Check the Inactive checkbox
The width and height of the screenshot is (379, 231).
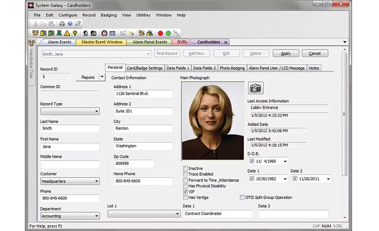click(185, 168)
